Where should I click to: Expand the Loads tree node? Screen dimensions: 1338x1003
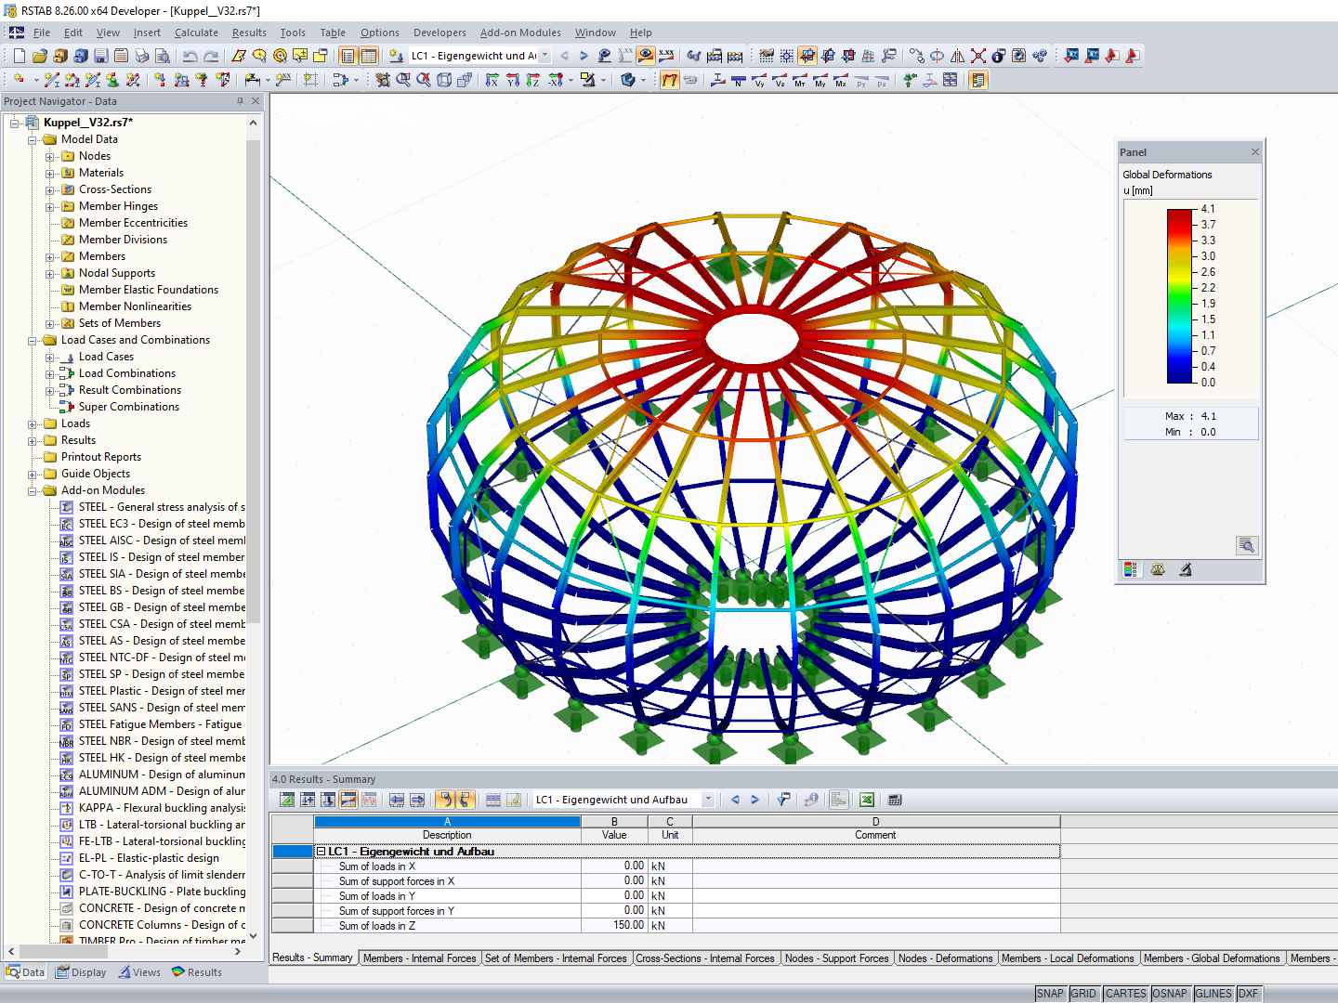(33, 424)
